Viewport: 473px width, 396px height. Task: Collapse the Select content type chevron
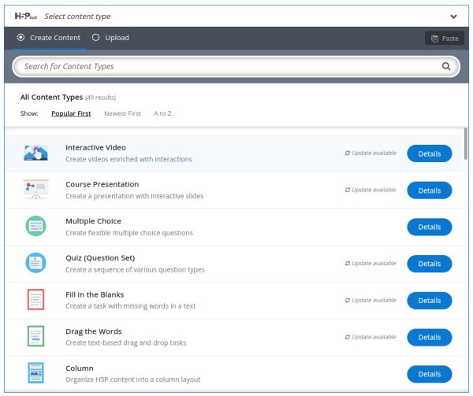click(453, 17)
